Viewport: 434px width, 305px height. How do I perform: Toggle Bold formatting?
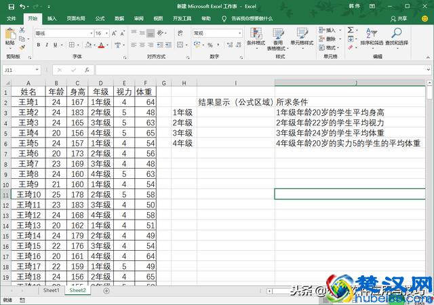pyautogui.click(x=39, y=45)
